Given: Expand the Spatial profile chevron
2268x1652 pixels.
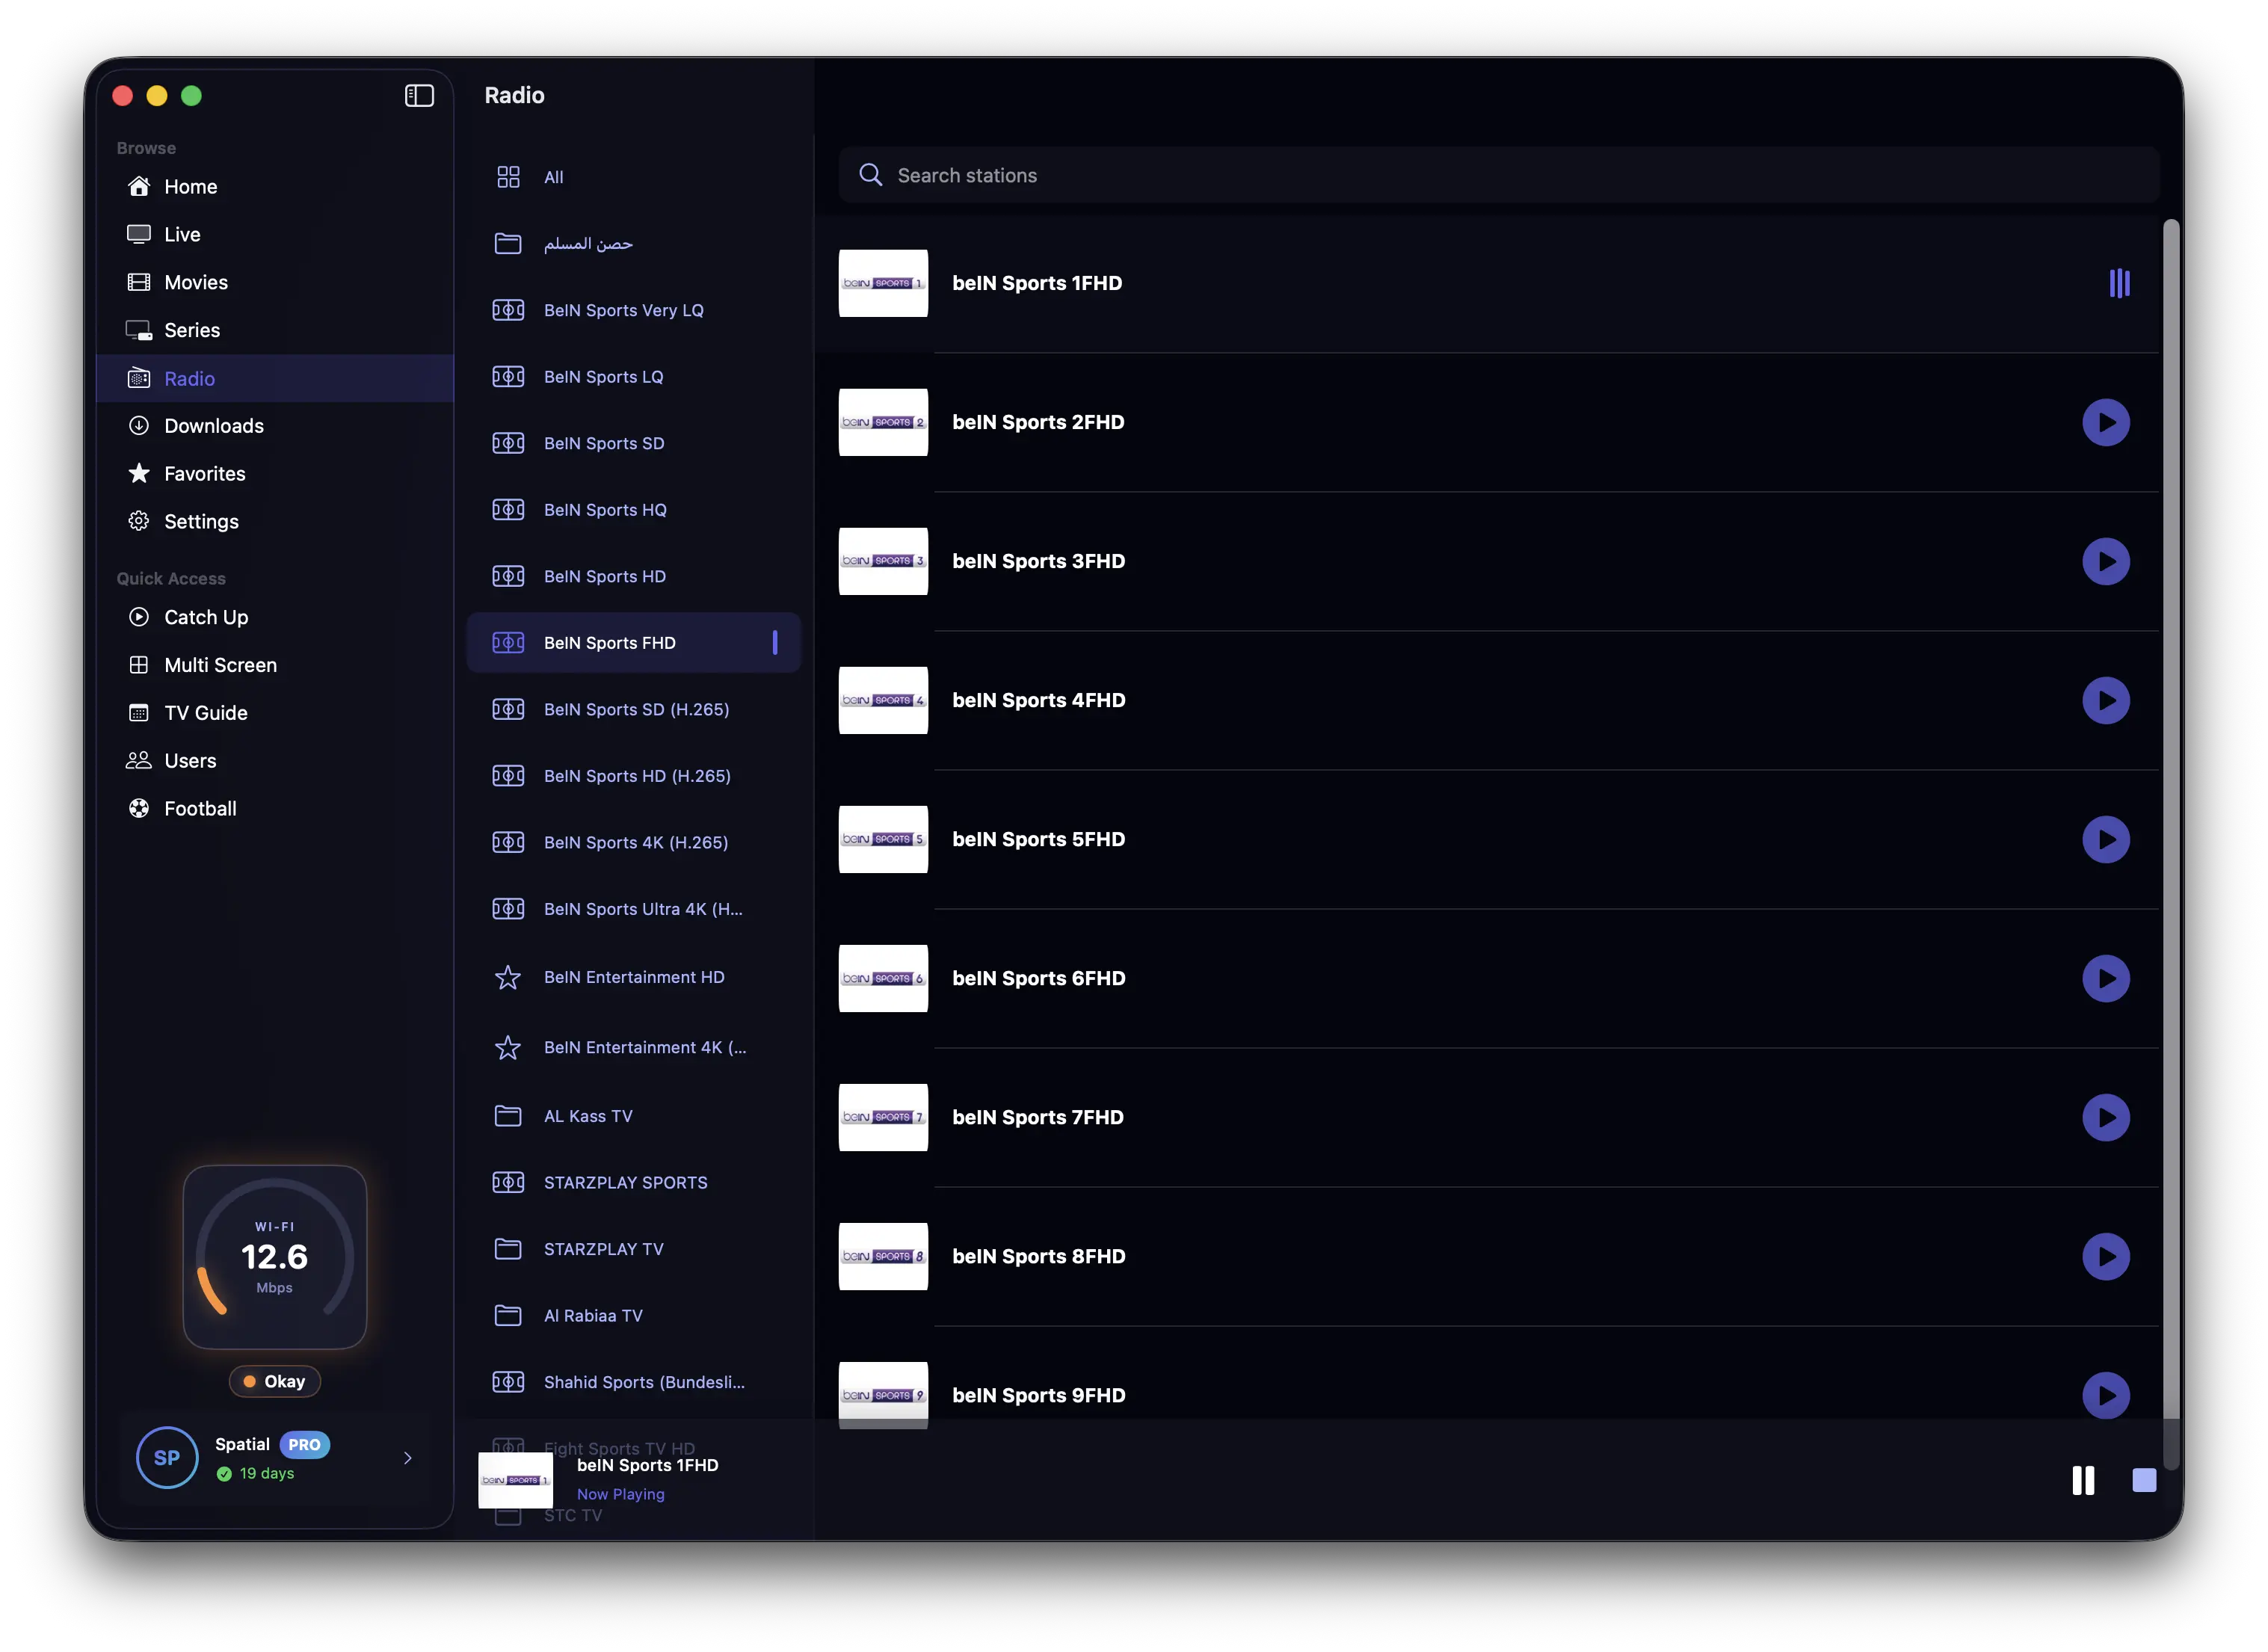Looking at the screenshot, I should [x=407, y=1458].
